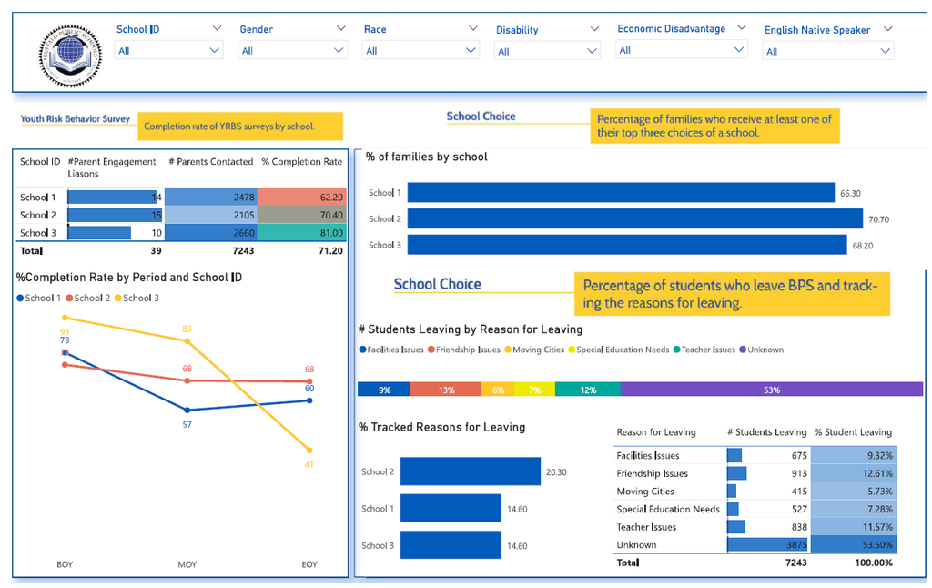The height and width of the screenshot is (588, 932).
Task: Click the School Choice heading above families chart
Action: (481, 116)
